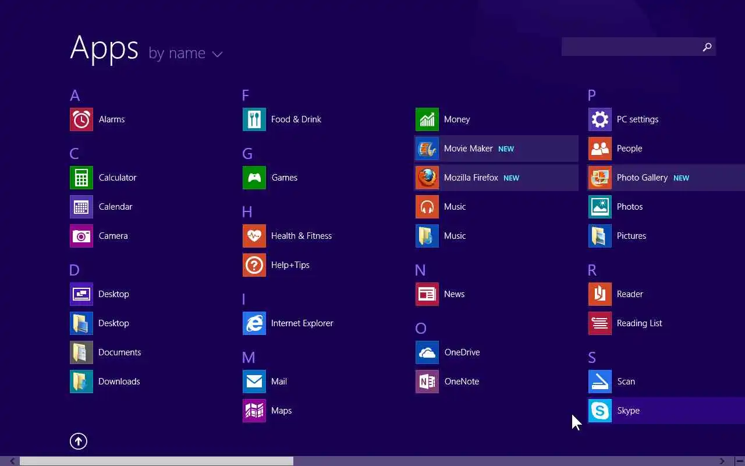Launch the Reader app icon
The width and height of the screenshot is (745, 466).
(600, 294)
